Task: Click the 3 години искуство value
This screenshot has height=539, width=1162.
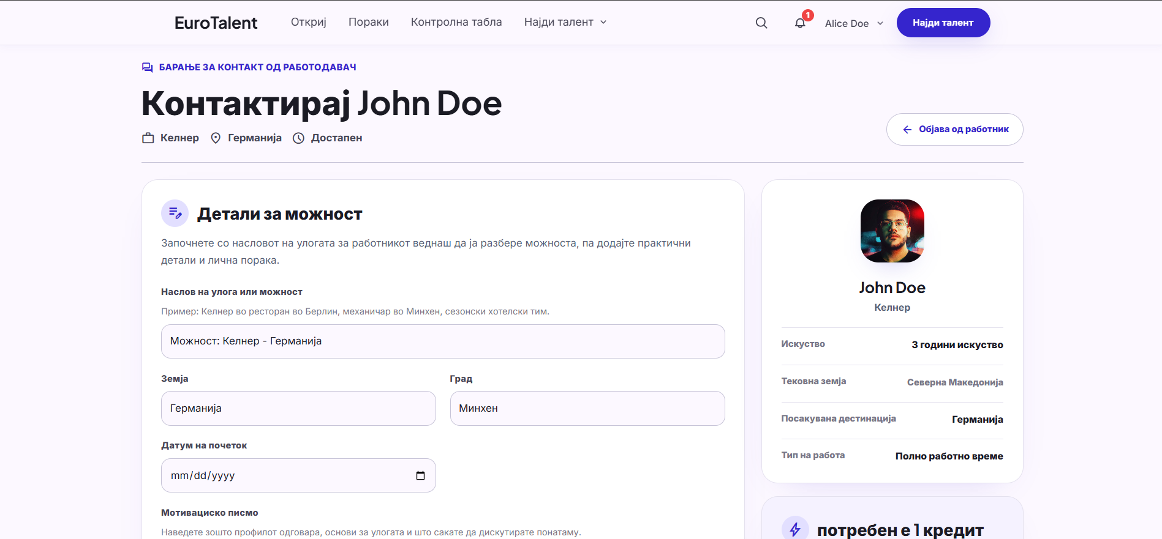Action: 957,345
